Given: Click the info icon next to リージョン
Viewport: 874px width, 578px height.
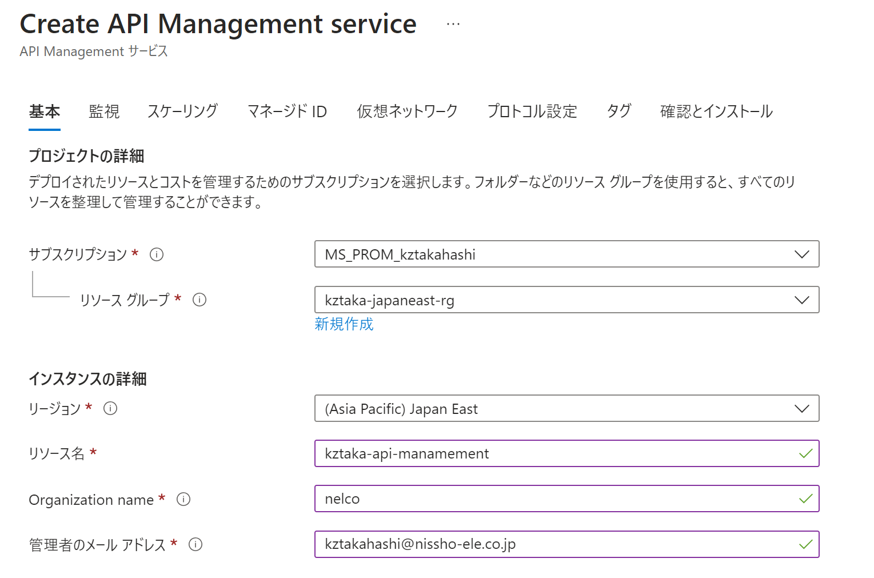Looking at the screenshot, I should pos(110,408).
